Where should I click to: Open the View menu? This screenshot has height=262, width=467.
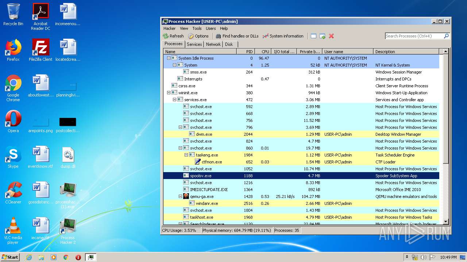coord(184,28)
